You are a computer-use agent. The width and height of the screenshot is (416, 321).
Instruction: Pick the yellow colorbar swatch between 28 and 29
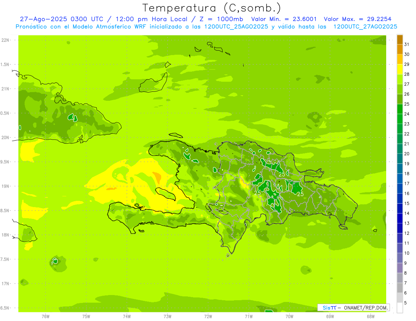[x=400, y=69]
